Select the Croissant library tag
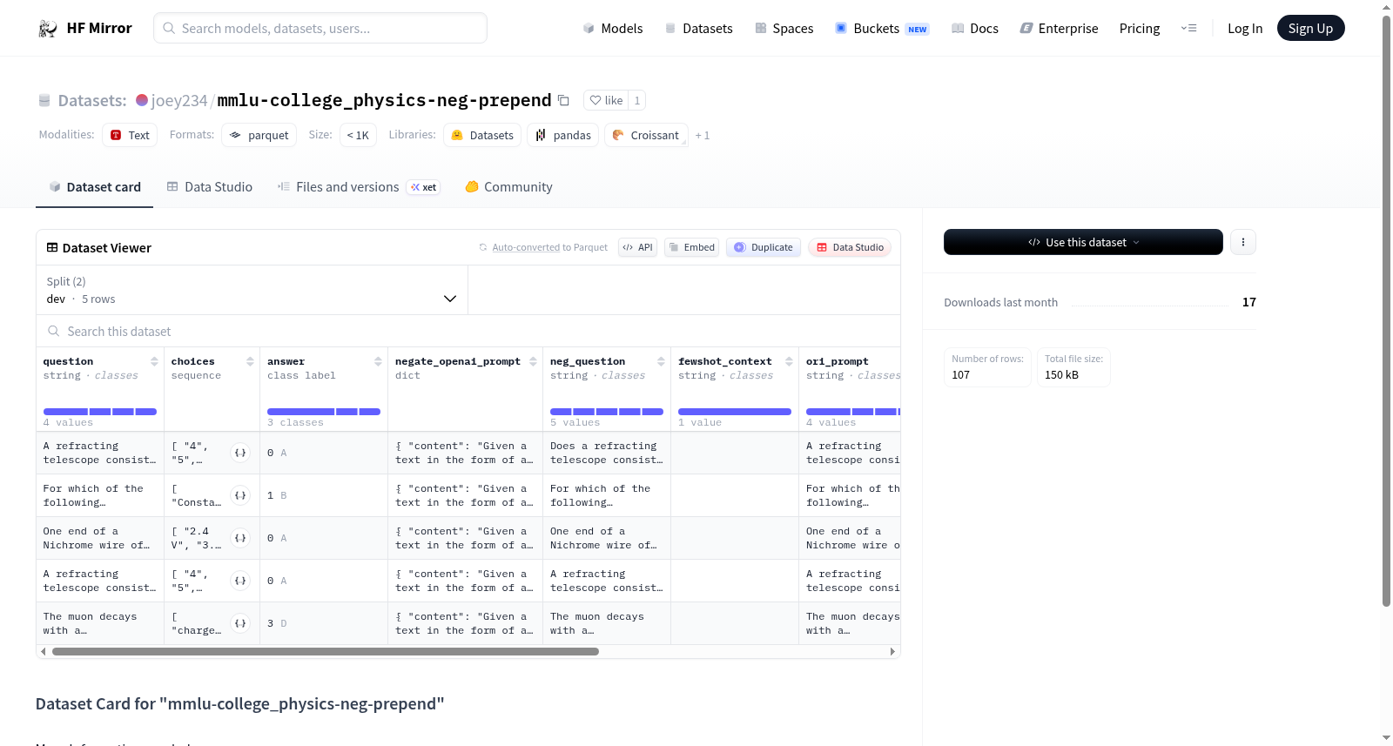 [x=646, y=135]
